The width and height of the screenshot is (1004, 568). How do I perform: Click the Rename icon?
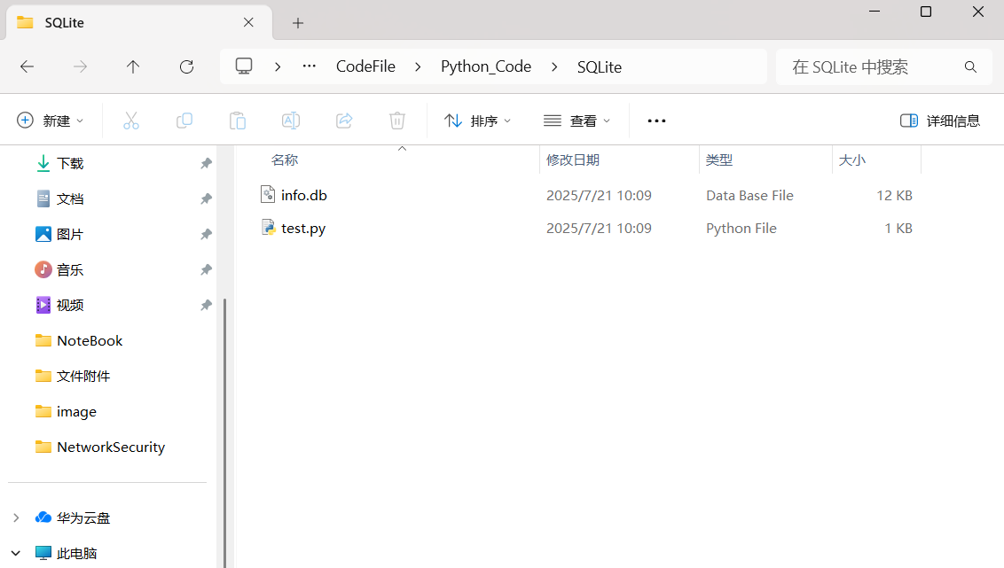click(x=291, y=121)
